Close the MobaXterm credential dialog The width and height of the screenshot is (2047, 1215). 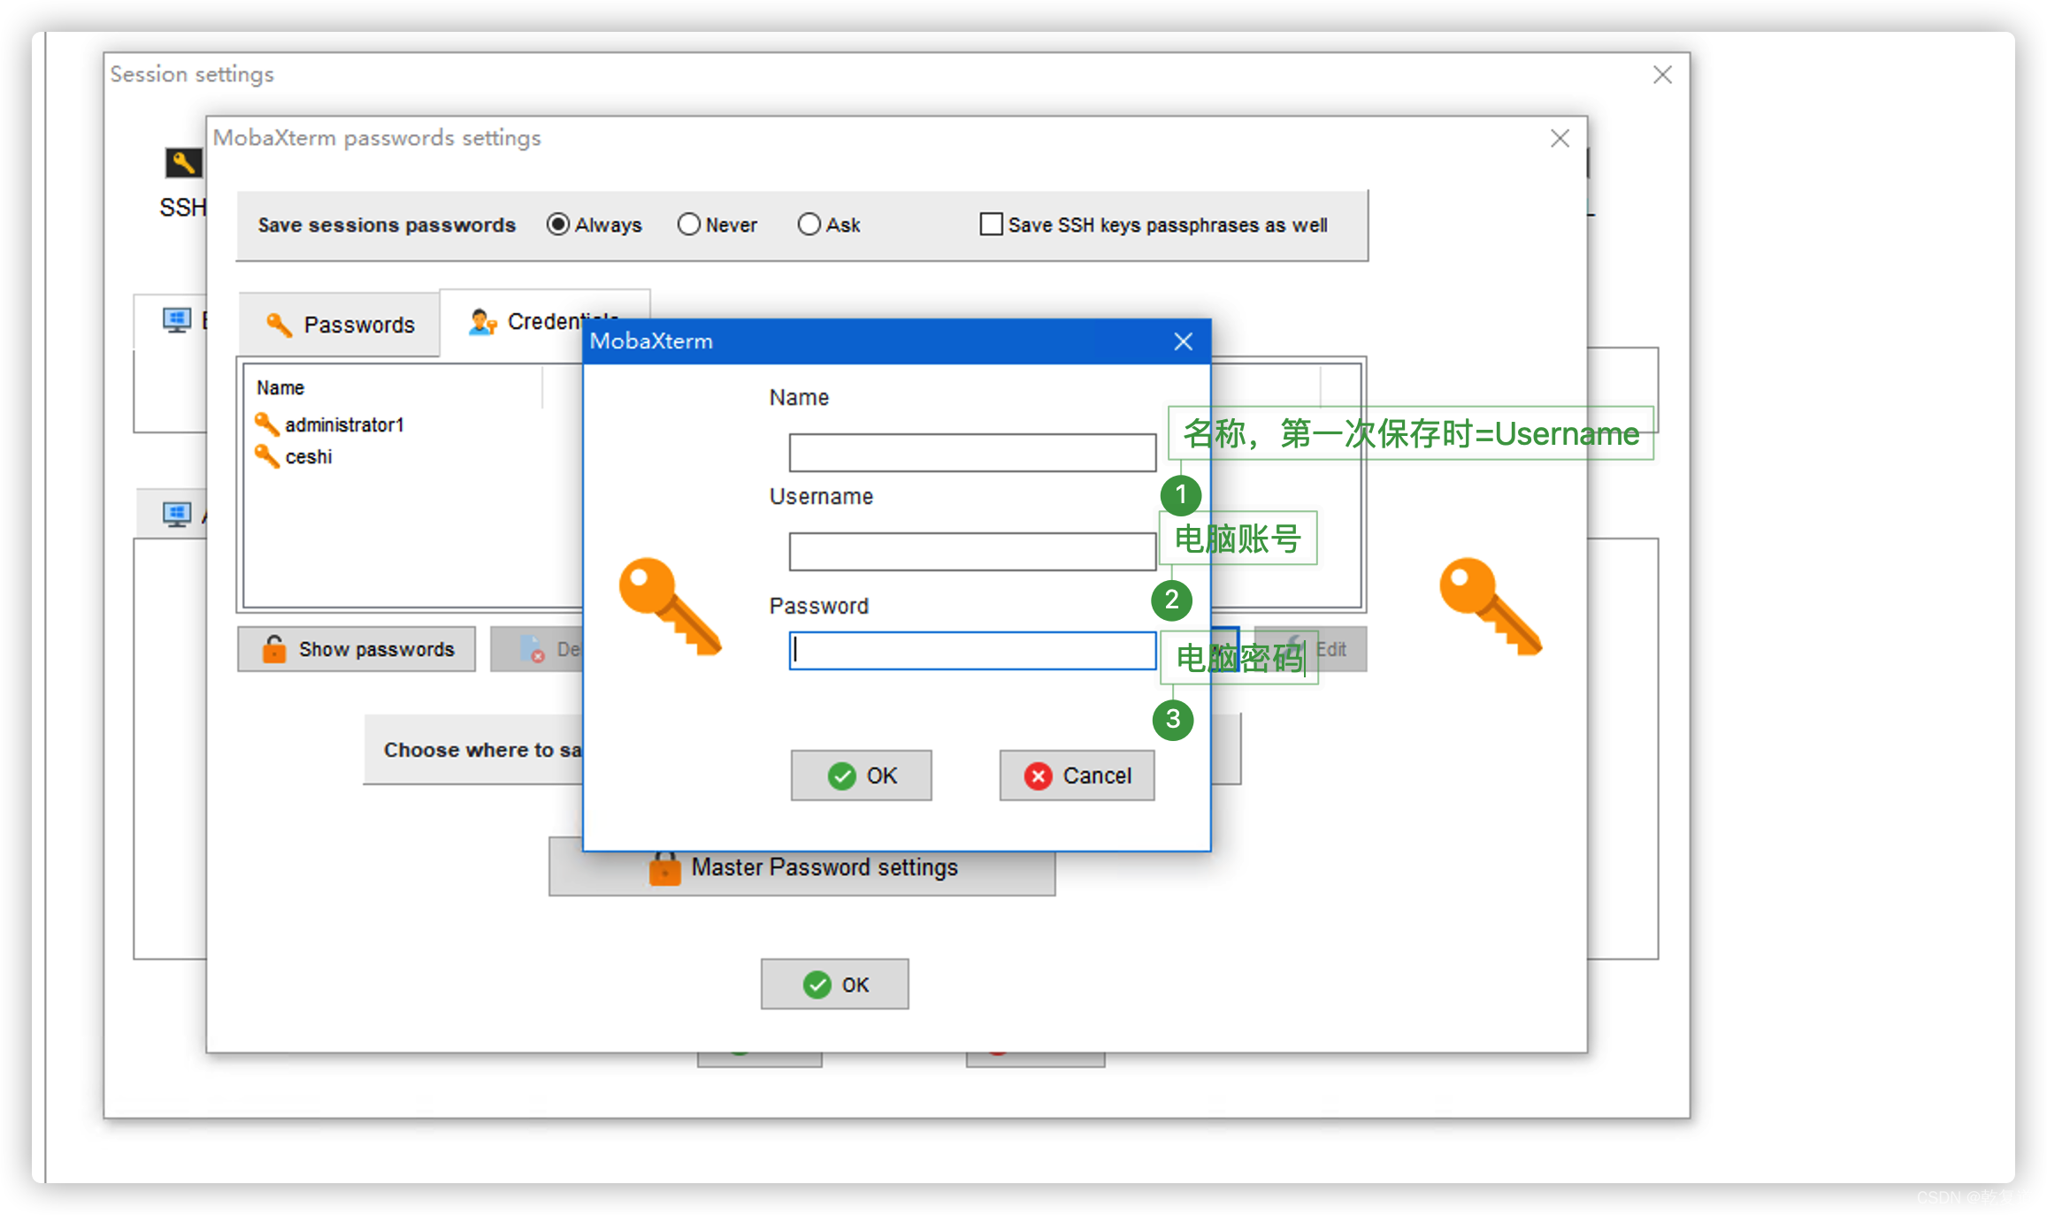point(1183,341)
